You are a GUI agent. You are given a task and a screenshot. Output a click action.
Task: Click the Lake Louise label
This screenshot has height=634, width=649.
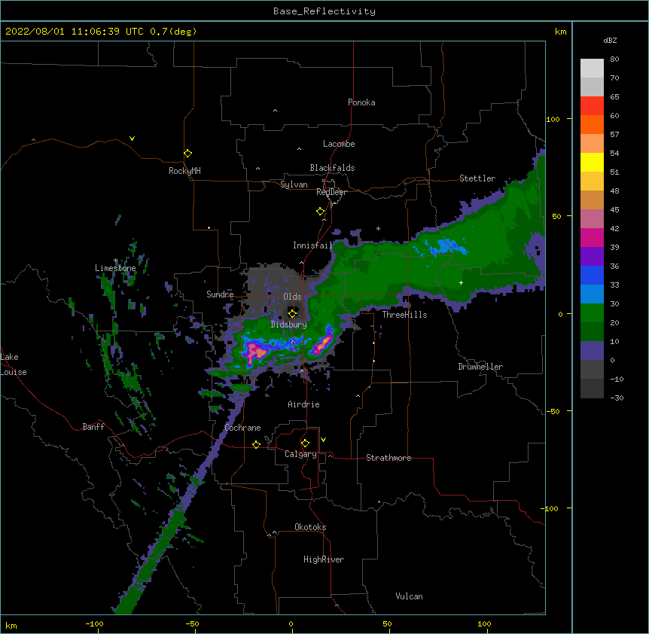click(x=14, y=364)
